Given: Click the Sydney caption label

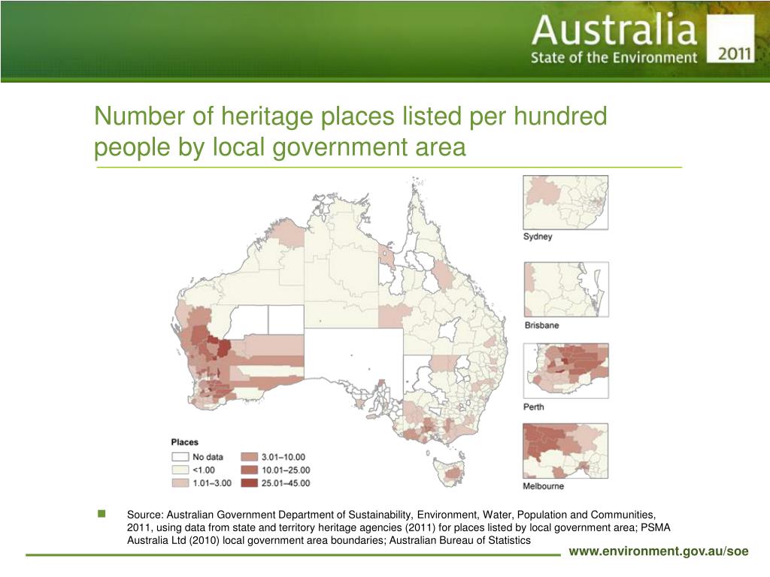Looking at the screenshot, I should tap(538, 237).
